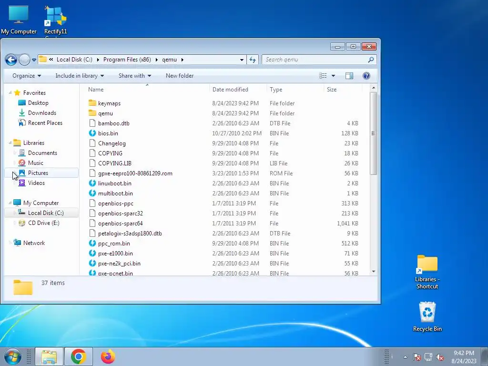The height and width of the screenshot is (366, 488).
Task: Open the view options dropdown arrow
Action: click(333, 76)
